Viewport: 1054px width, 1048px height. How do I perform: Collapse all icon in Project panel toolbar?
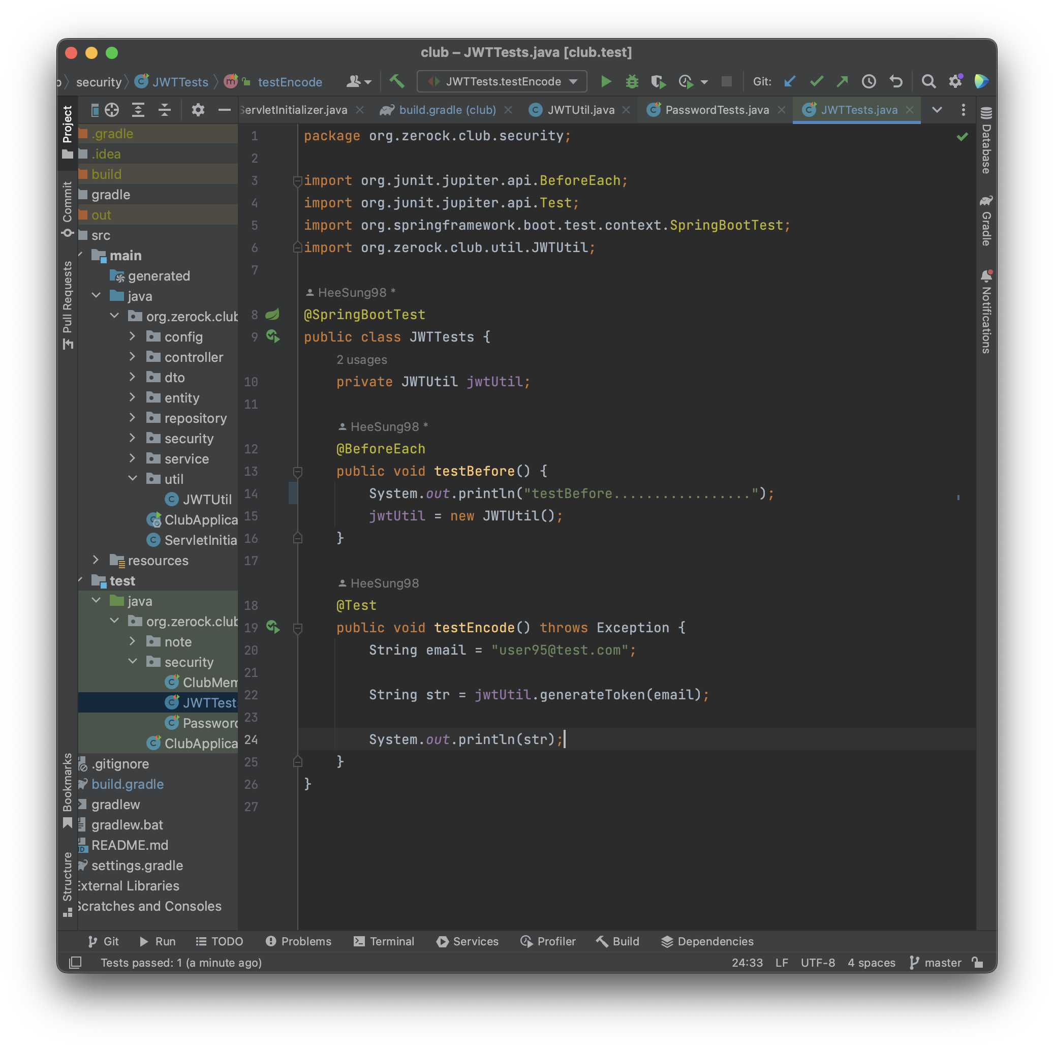164,110
